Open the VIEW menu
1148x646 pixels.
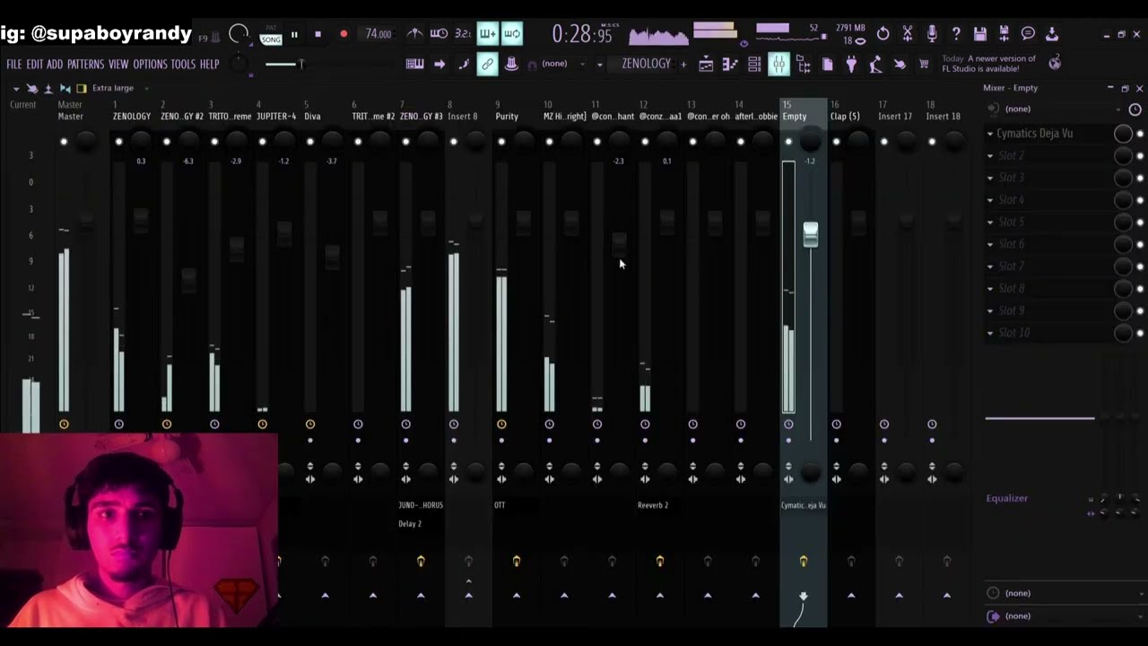coord(118,65)
